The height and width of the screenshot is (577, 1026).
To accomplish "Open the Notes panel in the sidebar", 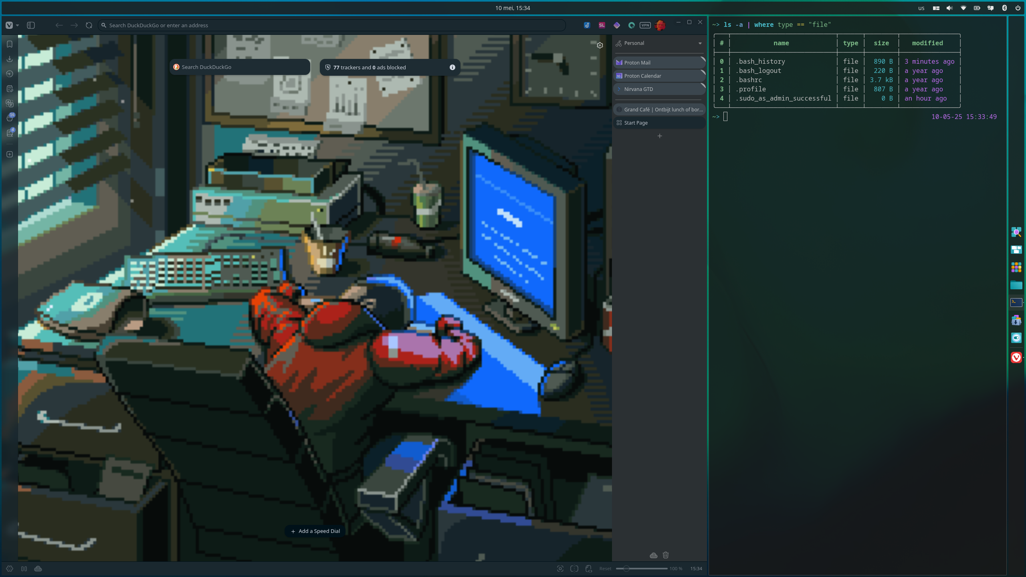I will coord(10,89).
